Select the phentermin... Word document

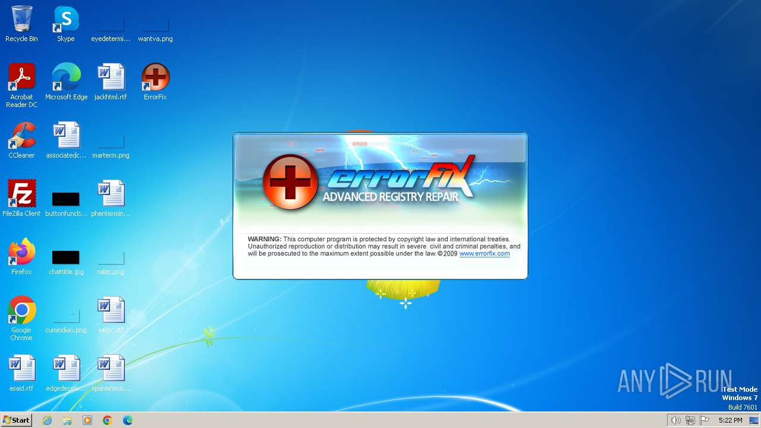point(111,199)
